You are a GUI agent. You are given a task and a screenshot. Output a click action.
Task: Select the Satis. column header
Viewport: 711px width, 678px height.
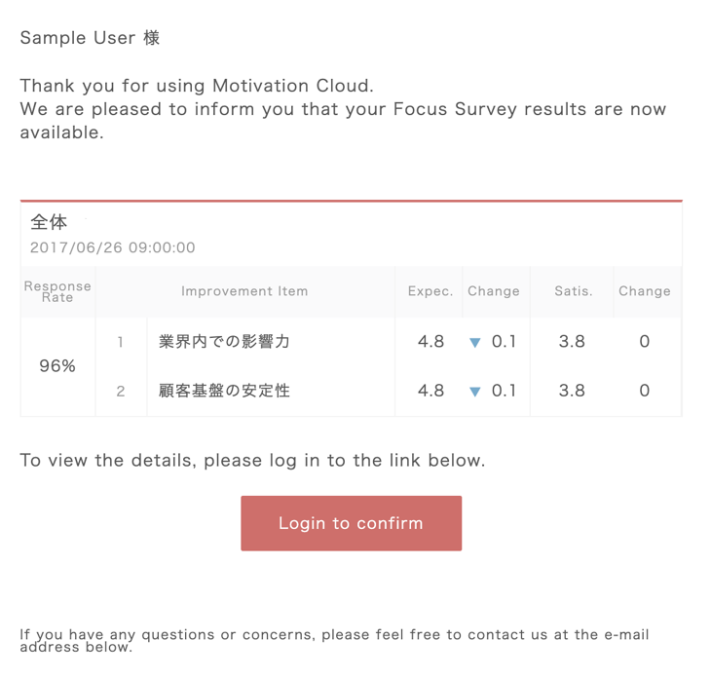(x=573, y=291)
